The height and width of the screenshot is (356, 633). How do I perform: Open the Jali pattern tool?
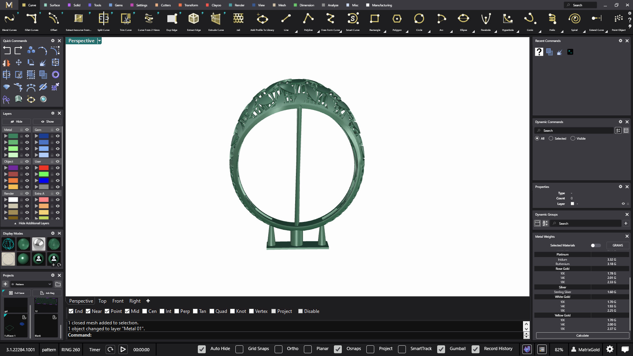[238, 22]
